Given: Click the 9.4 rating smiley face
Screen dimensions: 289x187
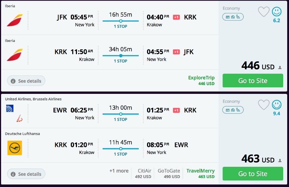Looking at the screenshot, I should pos(277,105).
